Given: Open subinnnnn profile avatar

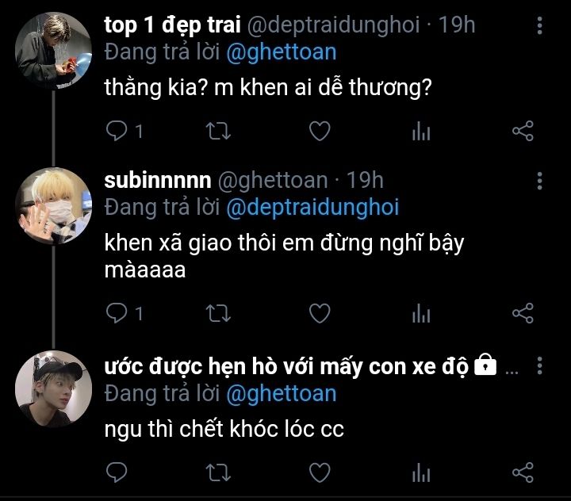Looking at the screenshot, I should click(x=54, y=205).
